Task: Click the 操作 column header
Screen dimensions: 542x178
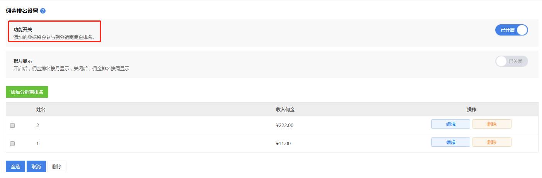Action: click(471, 110)
